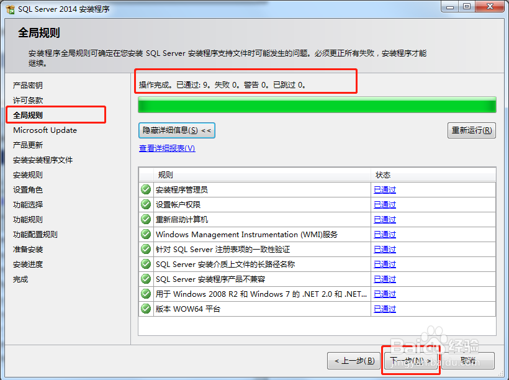Select SQL Server 安装介质上文件的长路径名称 text
Viewport: 509px width, 380px height.
coord(225,265)
